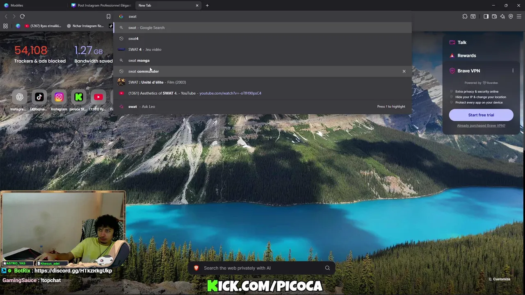Click 'Search the web privately with AI' box
This screenshot has height=295, width=525.
[x=262, y=268]
